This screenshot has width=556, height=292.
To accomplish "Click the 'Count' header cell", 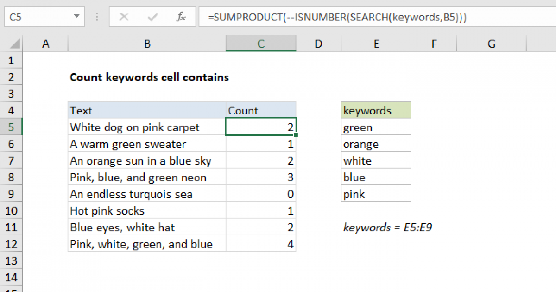I will pyautogui.click(x=261, y=111).
